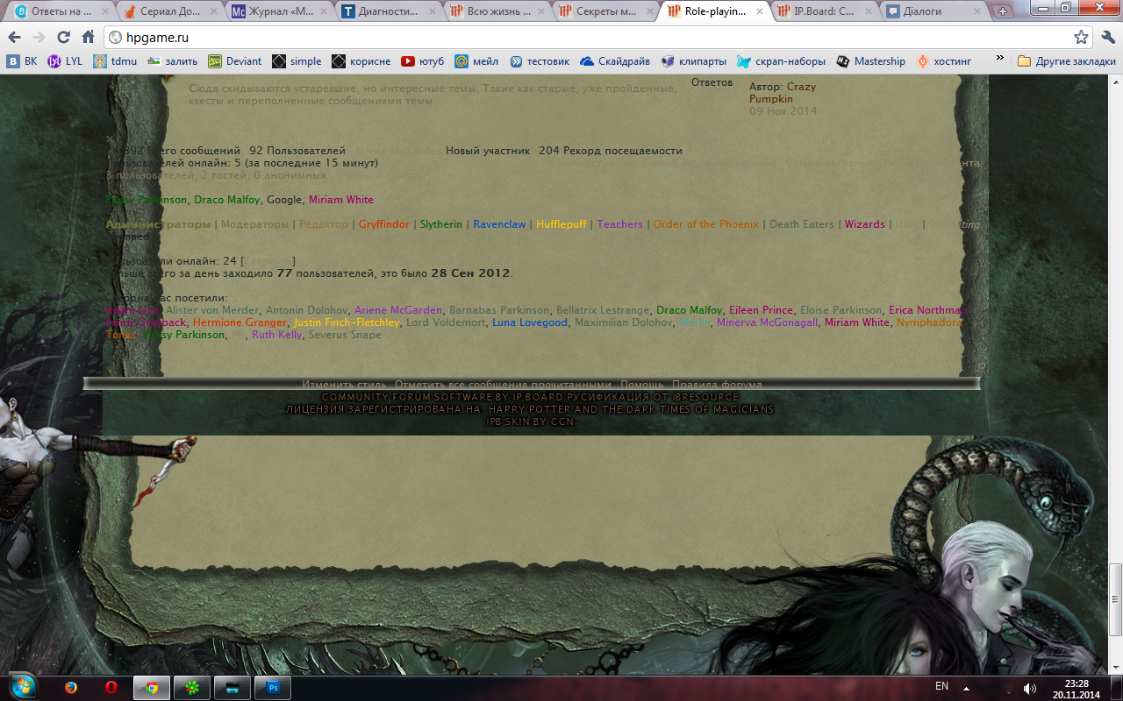
Task: Click the Изменить стиль link
Action: (345, 385)
